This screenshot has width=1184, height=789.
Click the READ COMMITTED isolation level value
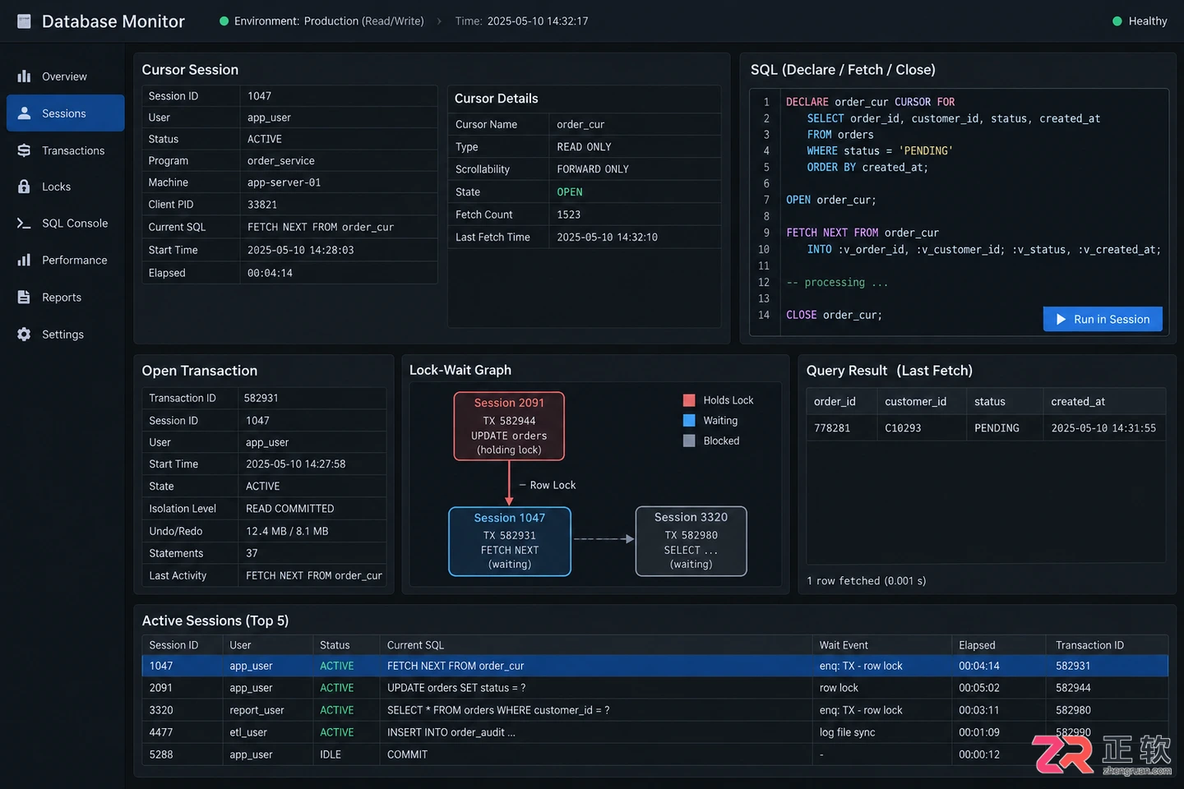290,509
